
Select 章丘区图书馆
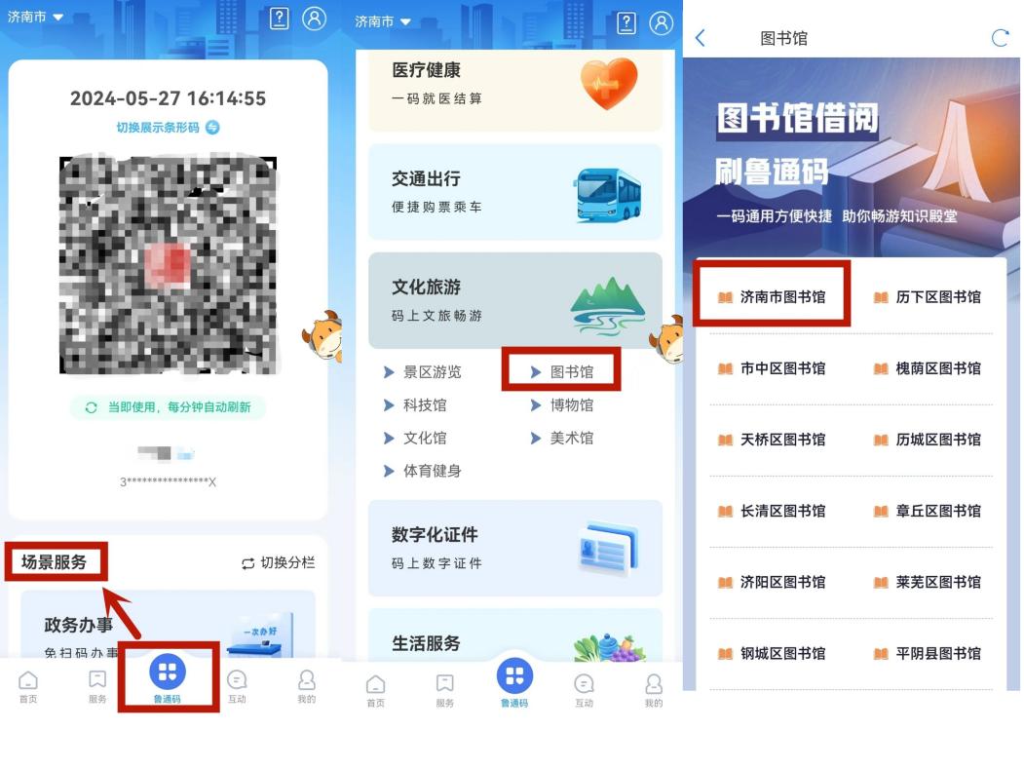[928, 511]
